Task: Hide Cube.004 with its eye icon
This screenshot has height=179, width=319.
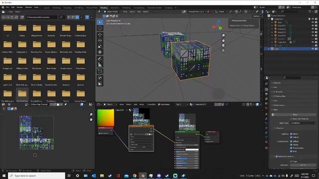Action: pyautogui.click(x=313, y=42)
